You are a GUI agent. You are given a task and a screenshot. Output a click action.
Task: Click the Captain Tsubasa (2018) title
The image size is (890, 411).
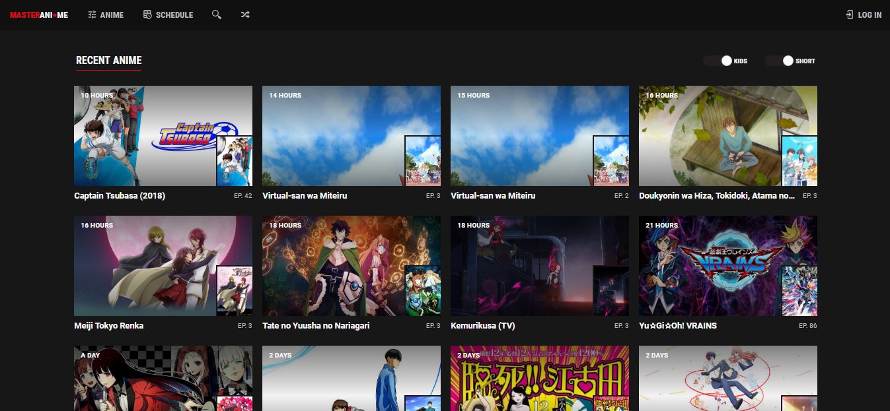point(120,196)
